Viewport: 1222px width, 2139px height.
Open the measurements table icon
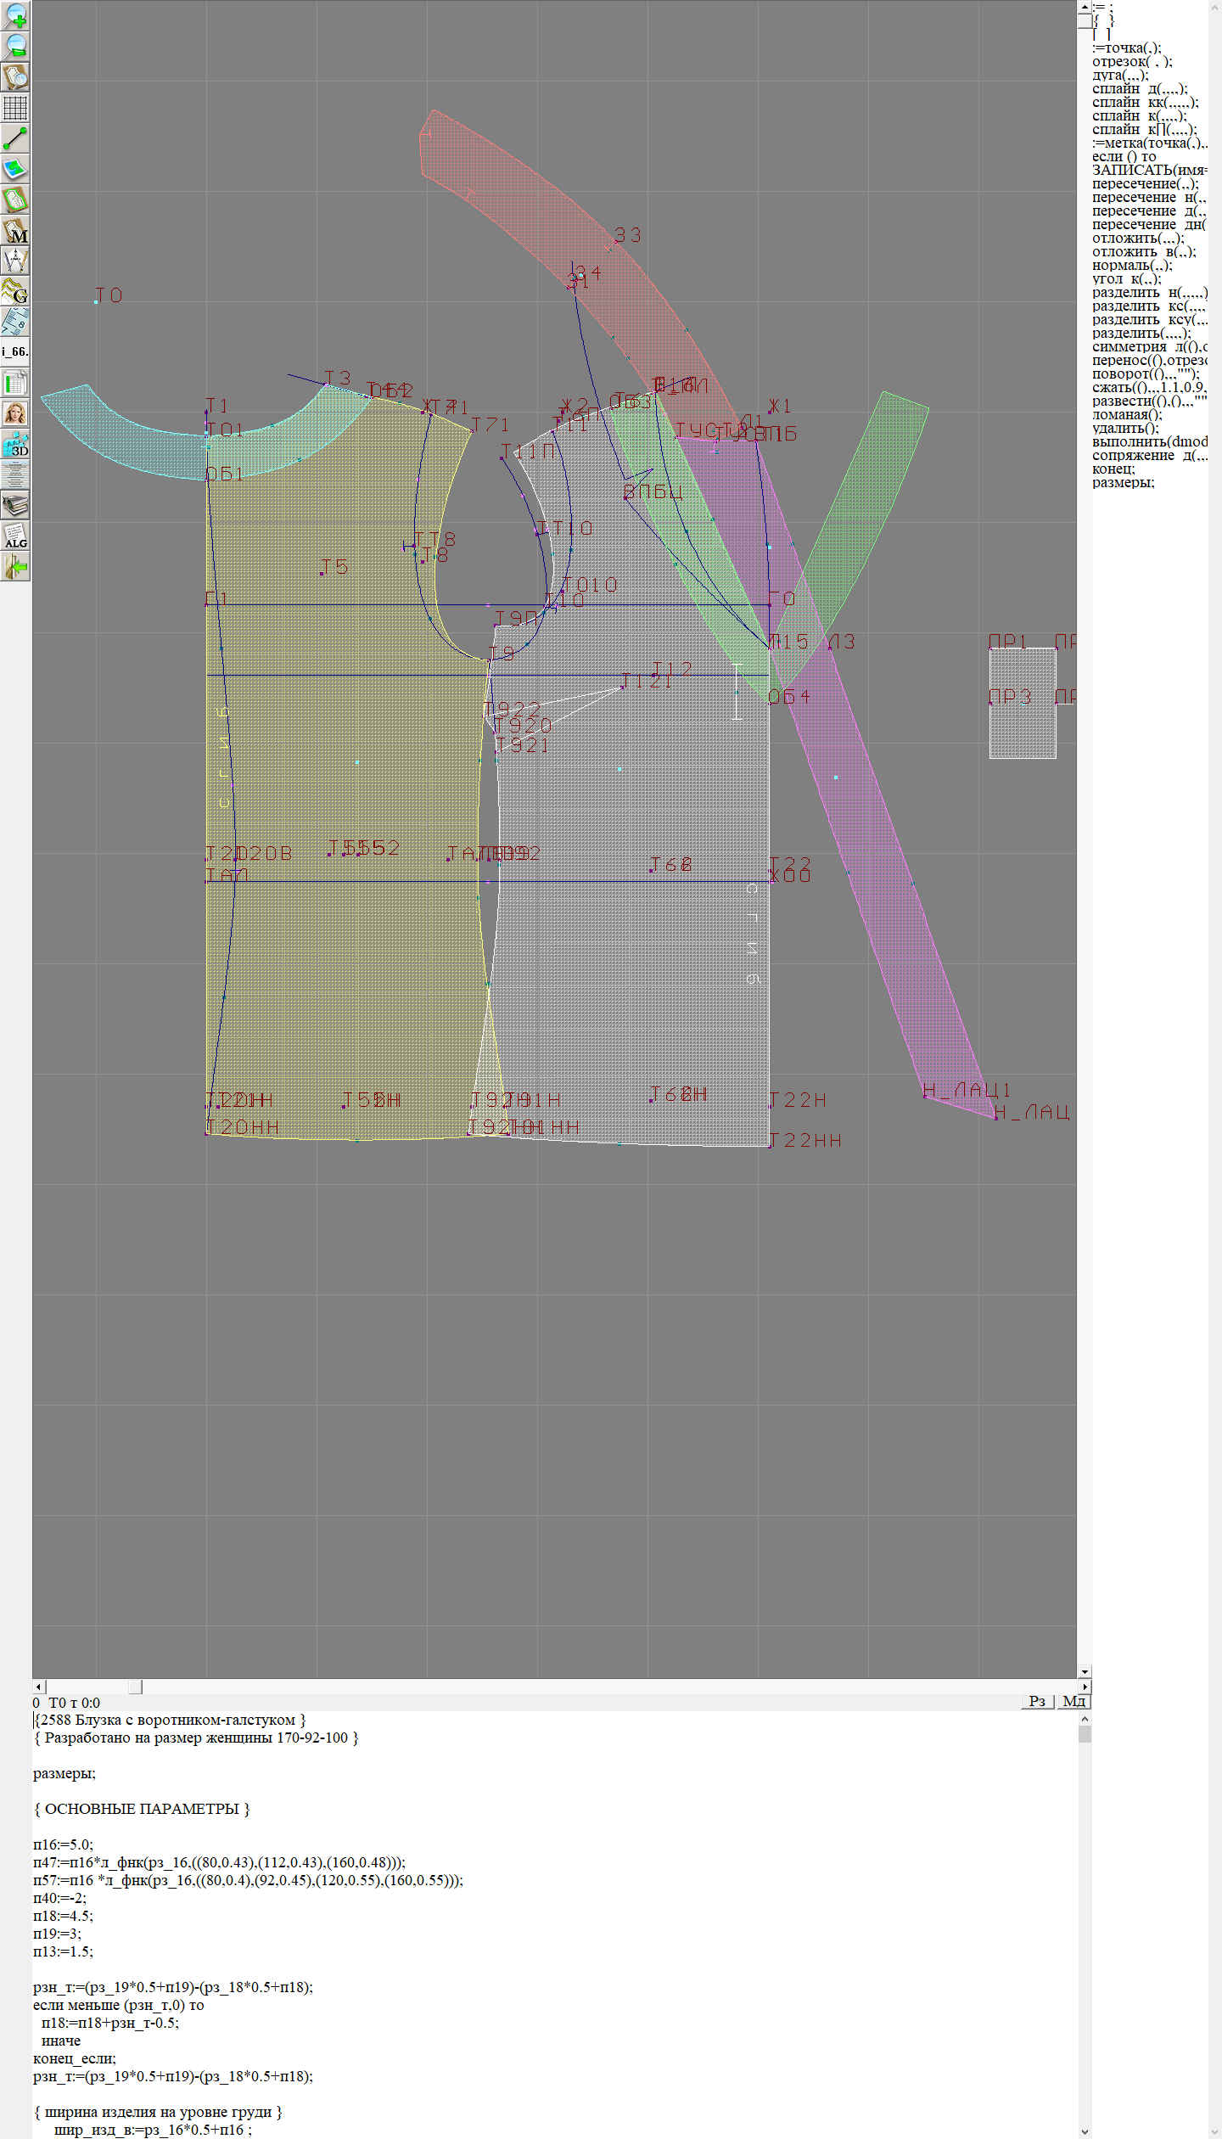click(x=15, y=383)
